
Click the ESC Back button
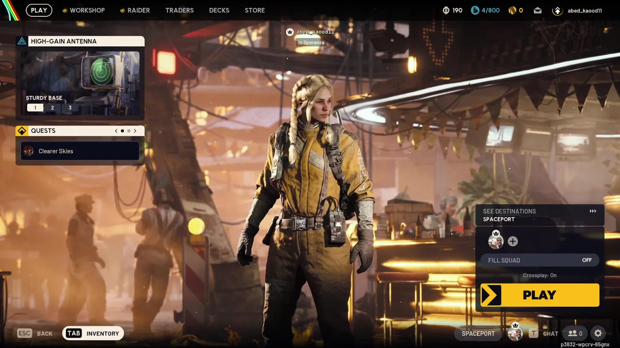(x=35, y=333)
